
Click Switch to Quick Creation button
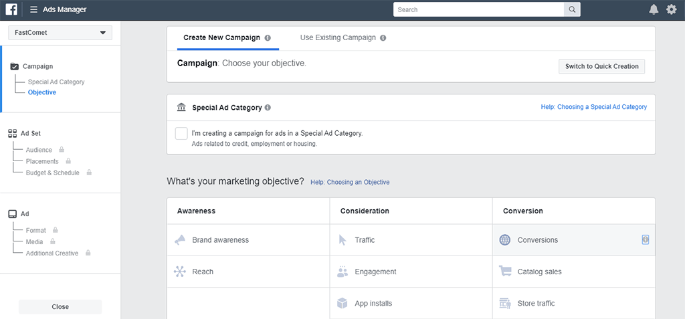click(601, 66)
